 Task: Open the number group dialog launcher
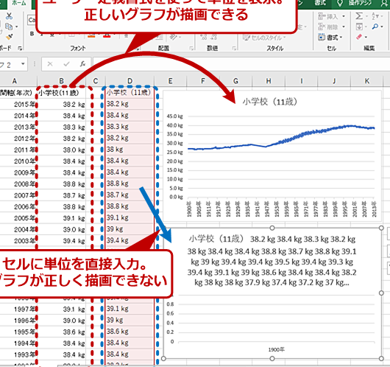click(x=234, y=49)
